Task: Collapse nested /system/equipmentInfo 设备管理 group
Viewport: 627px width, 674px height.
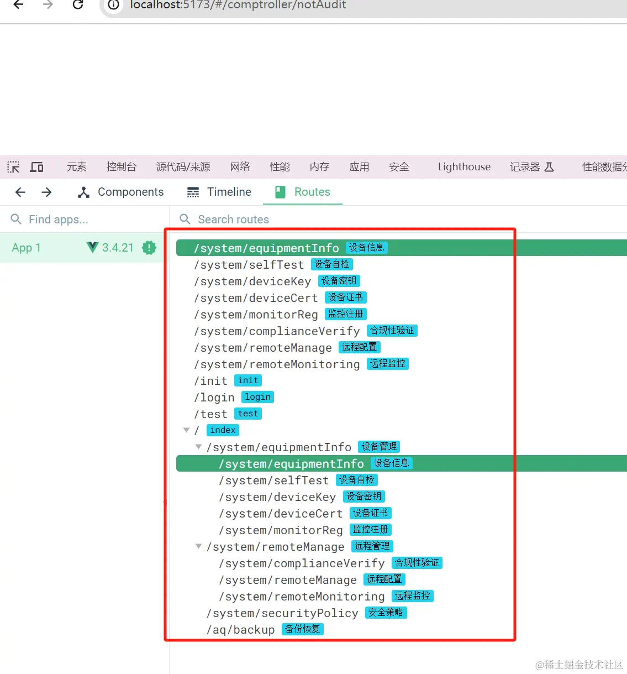Action: pyautogui.click(x=198, y=446)
